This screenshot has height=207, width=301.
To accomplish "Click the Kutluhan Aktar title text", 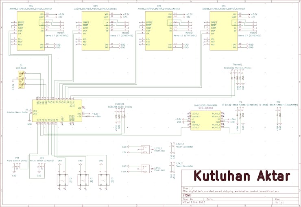I will click(242, 176).
